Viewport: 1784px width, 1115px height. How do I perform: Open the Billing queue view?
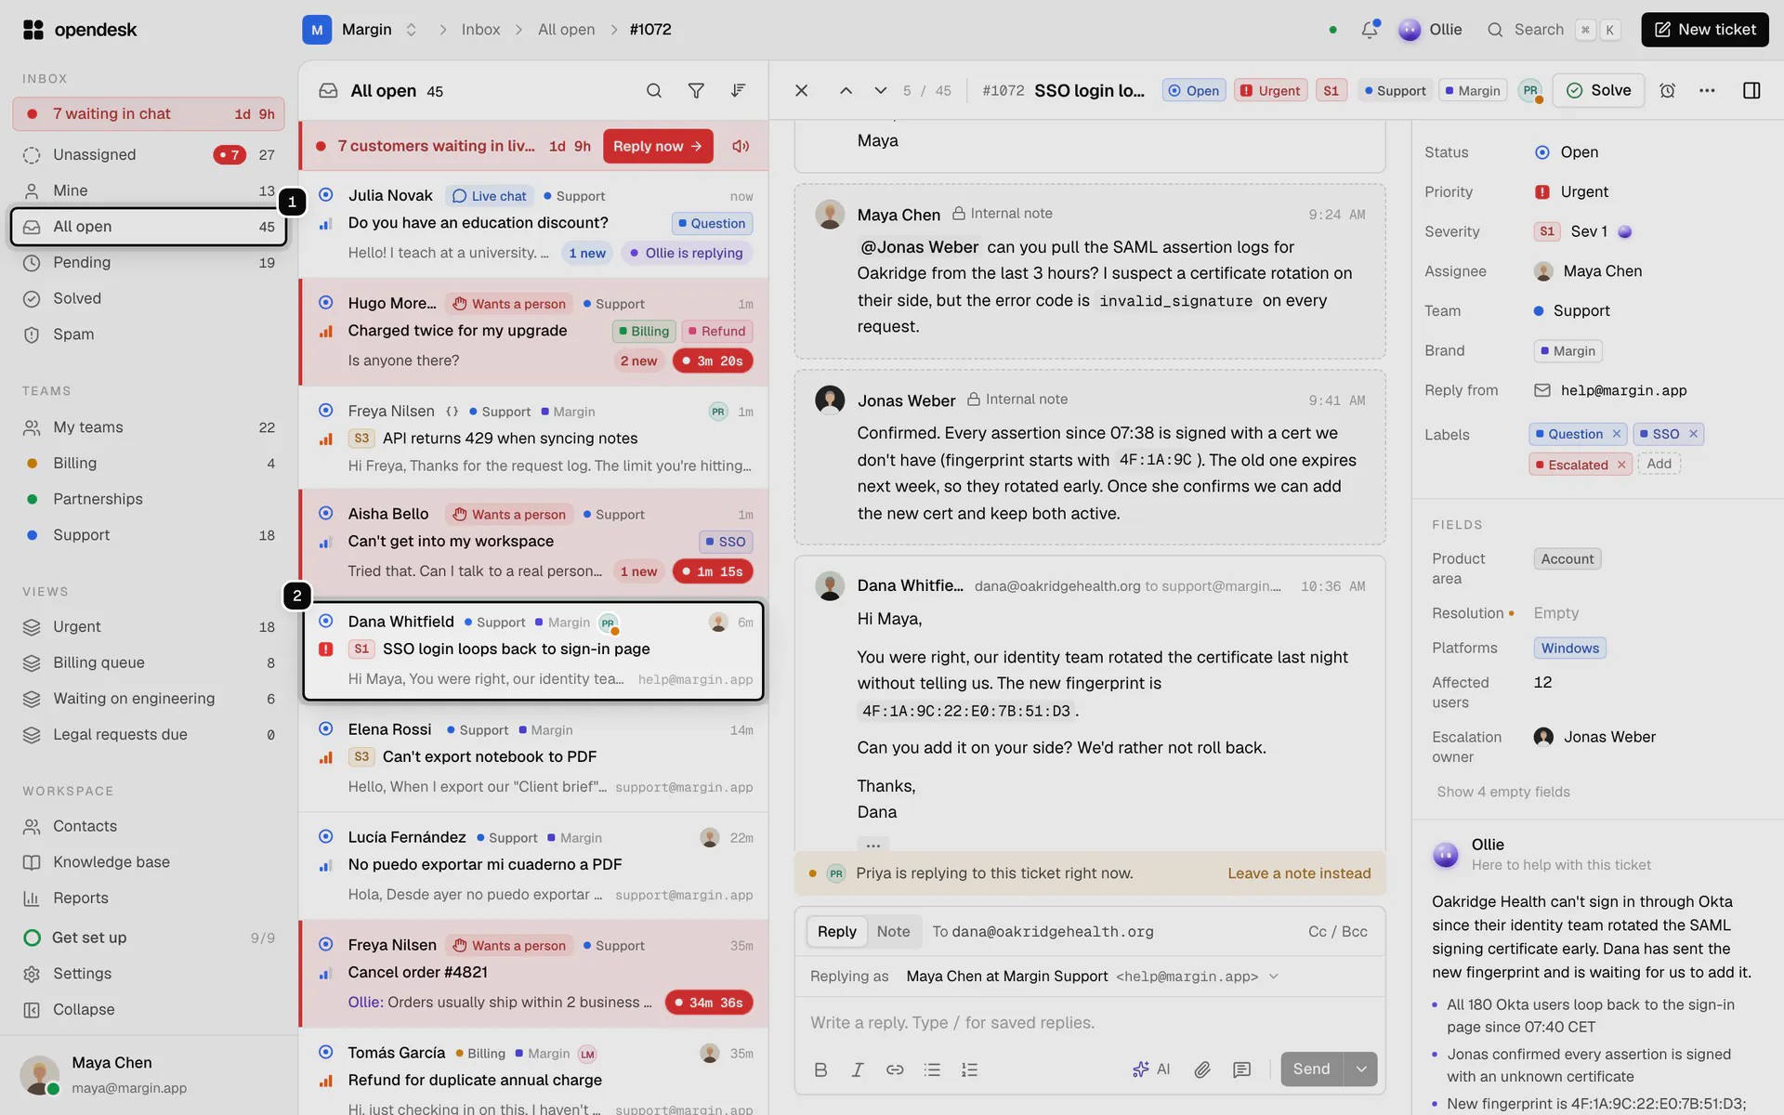click(149, 663)
